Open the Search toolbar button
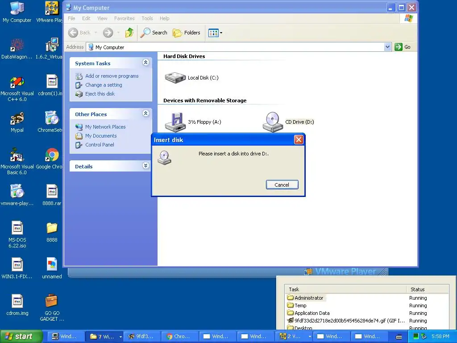Screen dimensions: 457x343 (x=154, y=33)
